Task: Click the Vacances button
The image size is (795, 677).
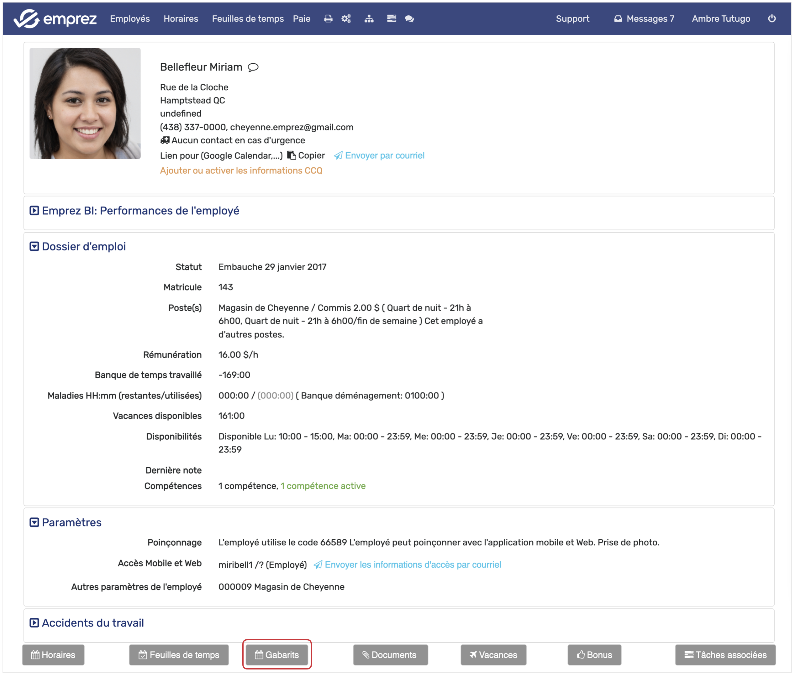Action: click(493, 655)
